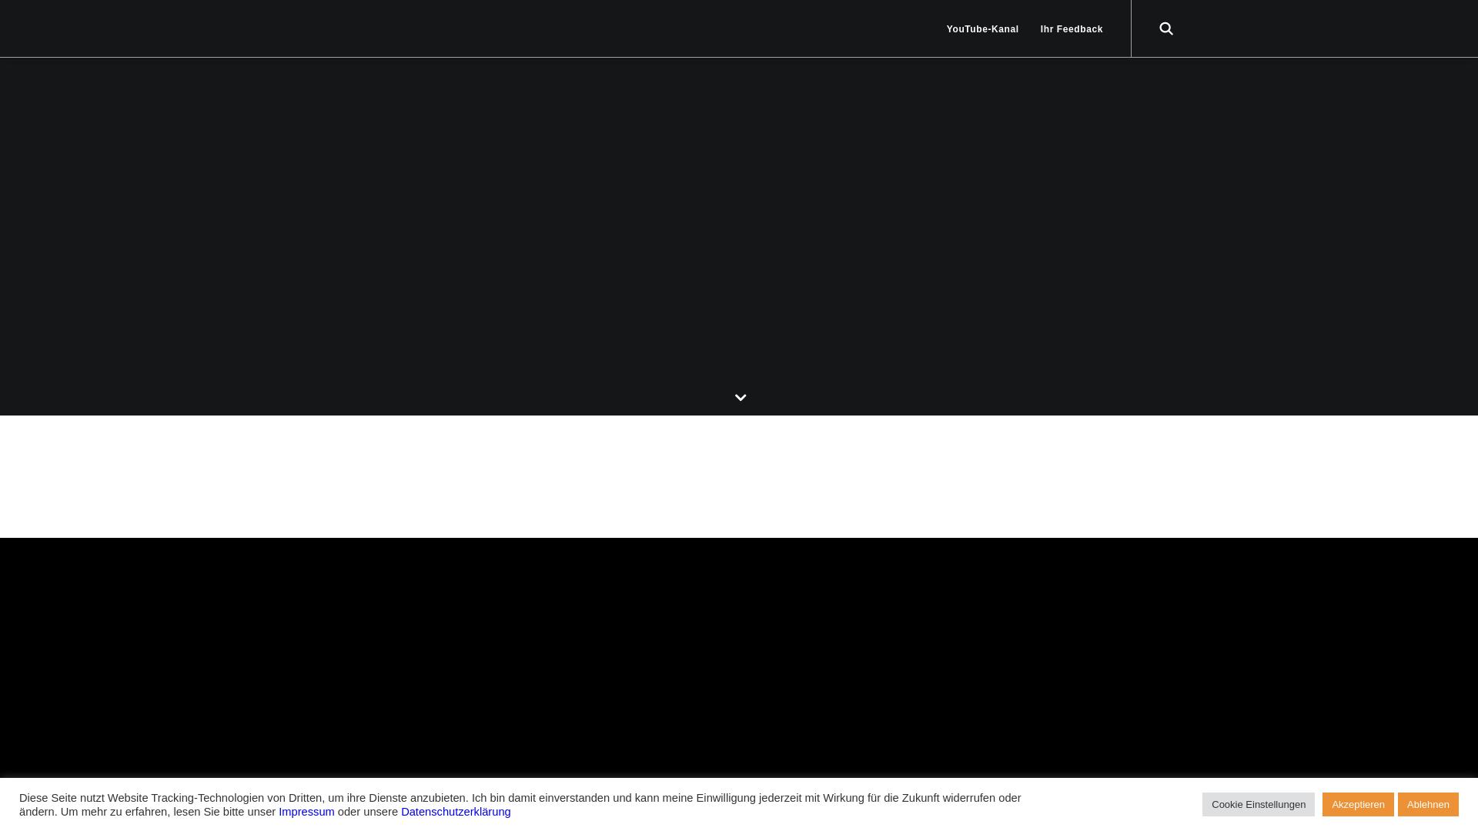This screenshot has width=1478, height=831.
Task: Click the scroll-down arrow over the dark banner
Action: pos(740,397)
